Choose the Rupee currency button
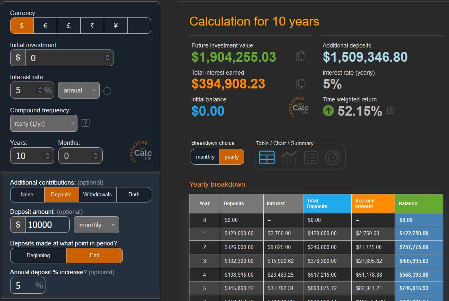The width and height of the screenshot is (449, 301). point(92,26)
